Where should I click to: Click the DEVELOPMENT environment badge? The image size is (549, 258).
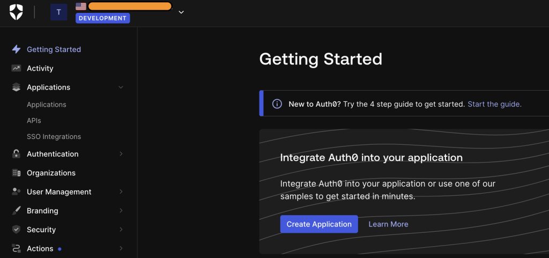click(102, 18)
